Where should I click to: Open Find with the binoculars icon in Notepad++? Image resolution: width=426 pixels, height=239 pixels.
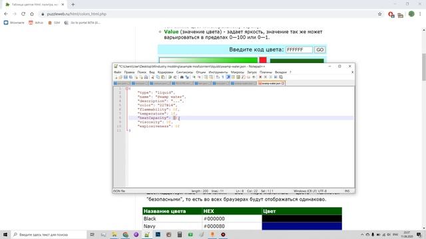pyautogui.click(x=182, y=77)
